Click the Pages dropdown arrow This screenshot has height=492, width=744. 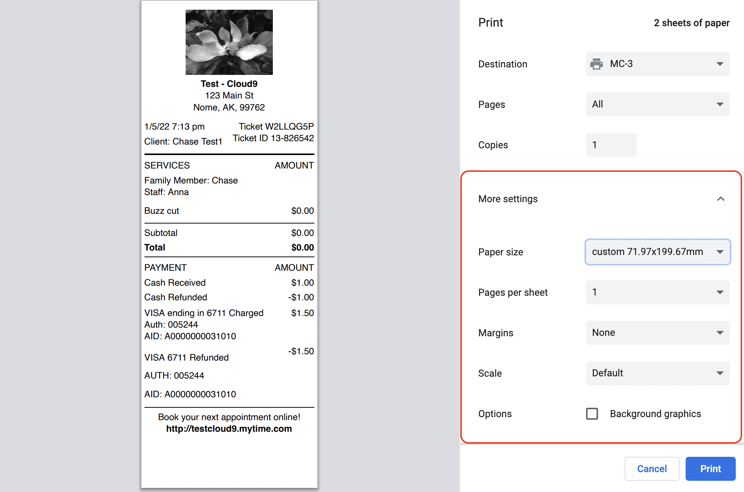tap(720, 104)
